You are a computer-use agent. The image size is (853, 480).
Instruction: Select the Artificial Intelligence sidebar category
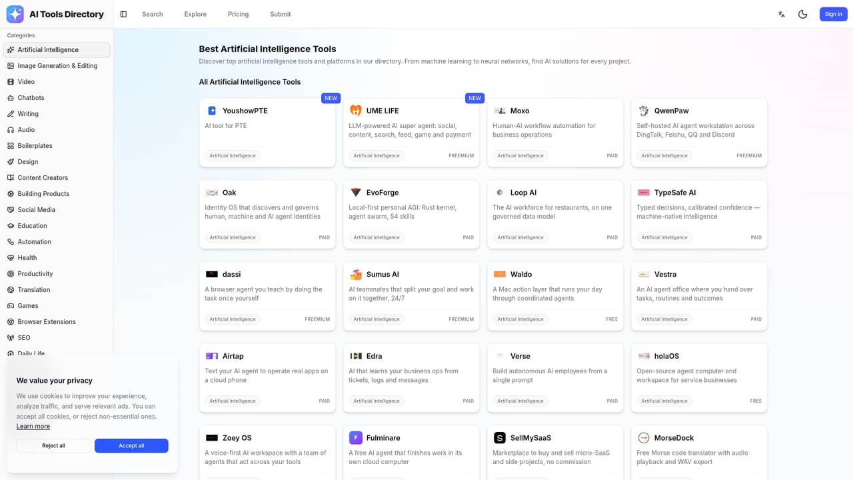coord(57,50)
